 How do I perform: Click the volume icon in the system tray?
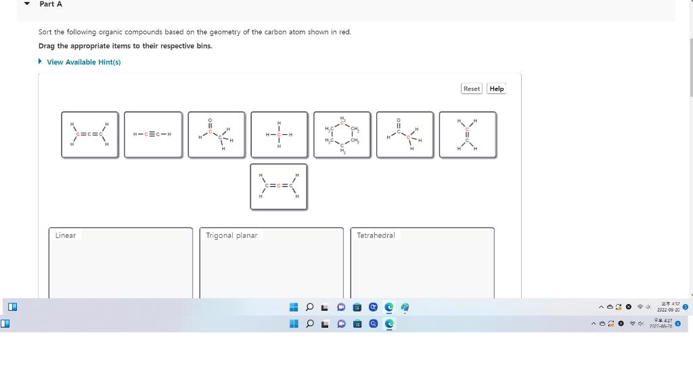648,307
